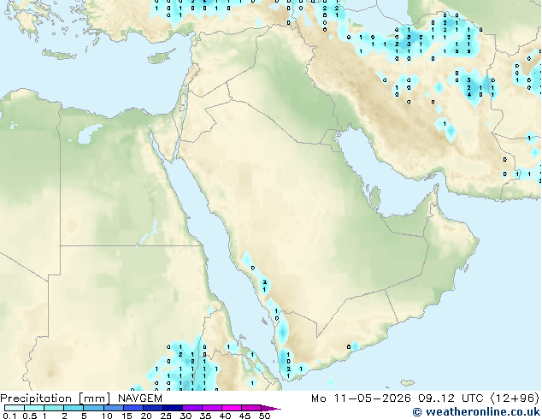The image size is (542, 419).
Task: Open the weatheronline.co.uk credit link
Action: [476, 412]
